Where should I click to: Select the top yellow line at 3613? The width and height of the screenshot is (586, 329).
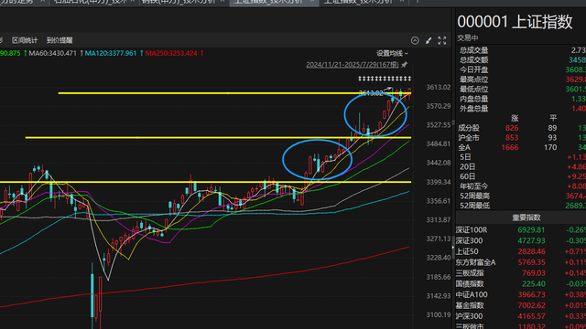click(234, 93)
